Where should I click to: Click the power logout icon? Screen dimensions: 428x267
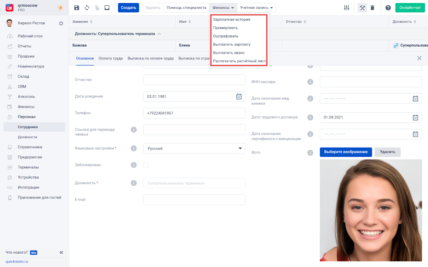pos(61,23)
